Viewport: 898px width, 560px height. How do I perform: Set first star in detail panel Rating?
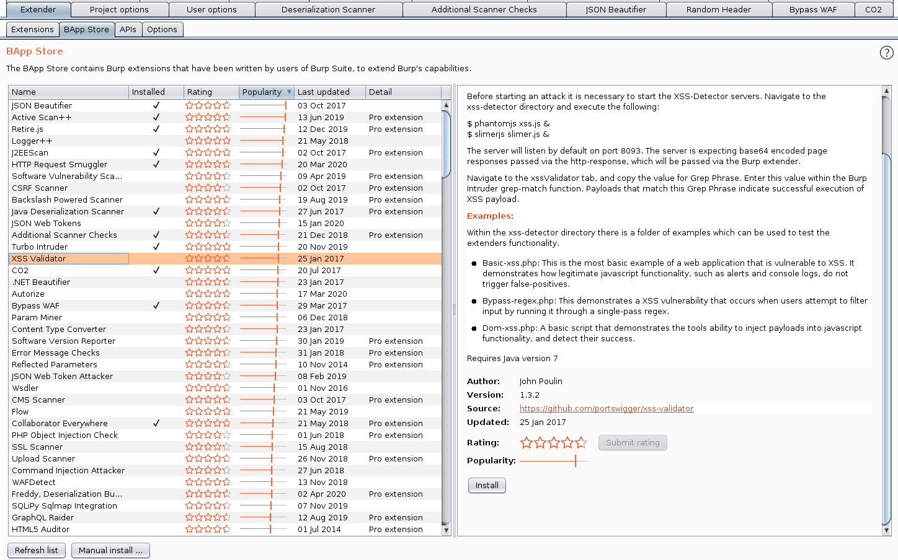point(527,442)
